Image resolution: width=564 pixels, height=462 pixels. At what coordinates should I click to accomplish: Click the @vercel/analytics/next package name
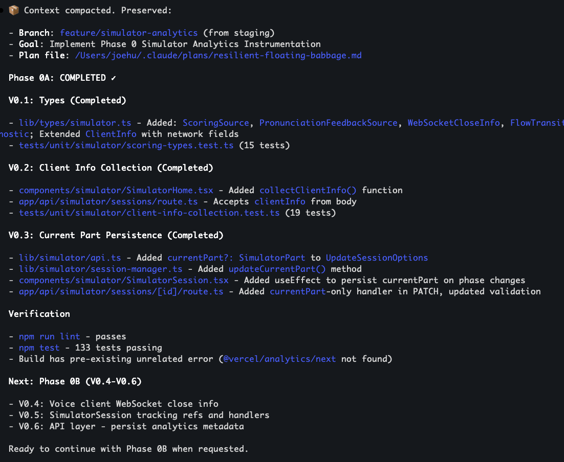[x=279, y=359]
